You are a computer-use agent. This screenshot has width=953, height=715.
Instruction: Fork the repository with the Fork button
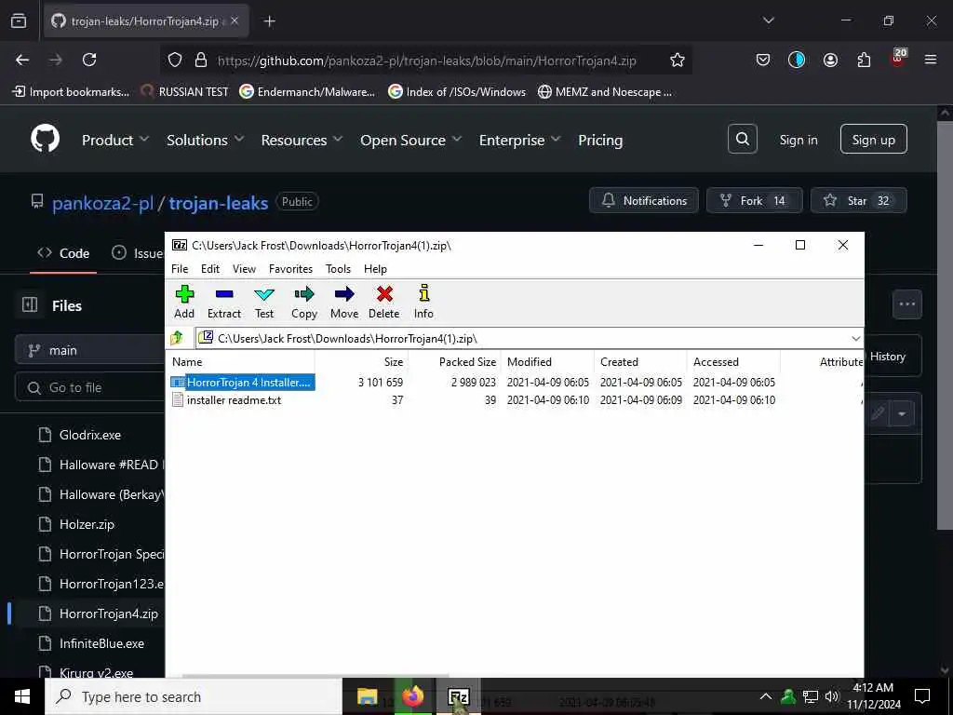pos(754,201)
